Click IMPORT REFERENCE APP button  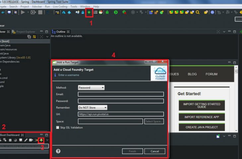click(x=202, y=117)
